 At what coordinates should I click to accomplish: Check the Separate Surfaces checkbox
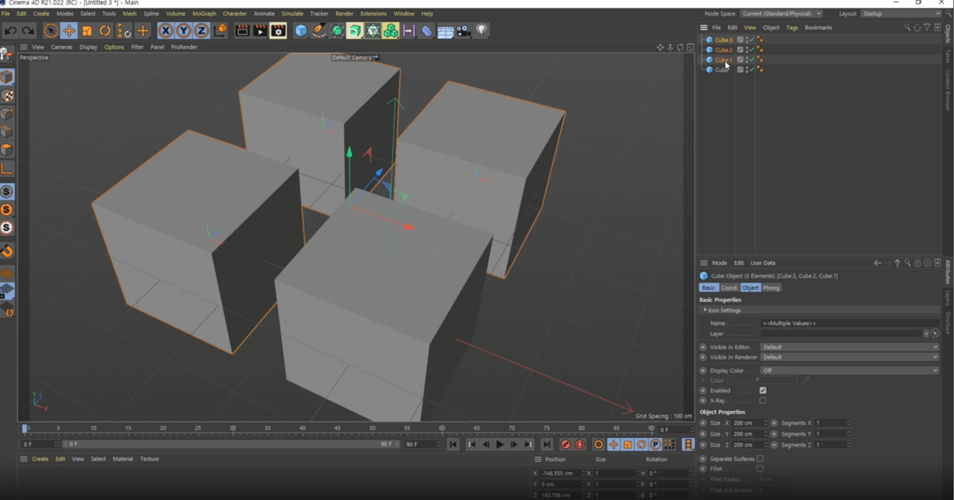[760, 459]
